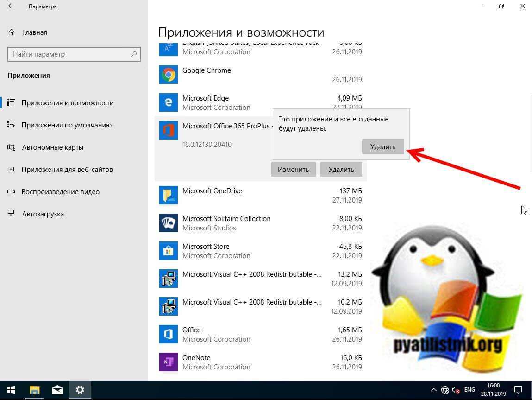Click the Office app icon in list

coord(168,334)
